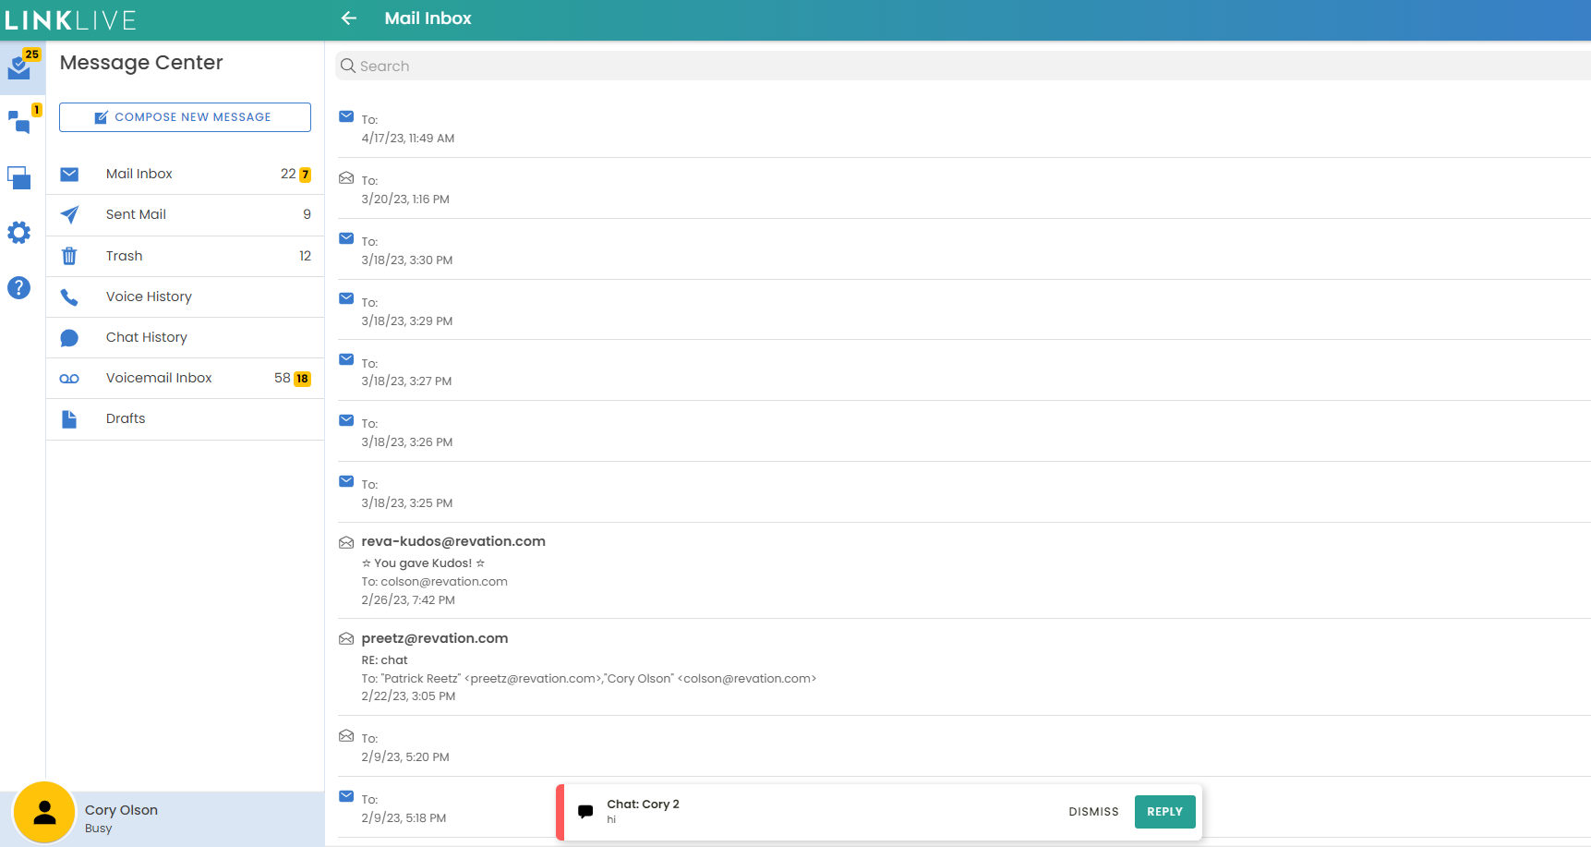Open the screen sharing sidebar icon
The height and width of the screenshot is (847, 1591).
coord(19,177)
